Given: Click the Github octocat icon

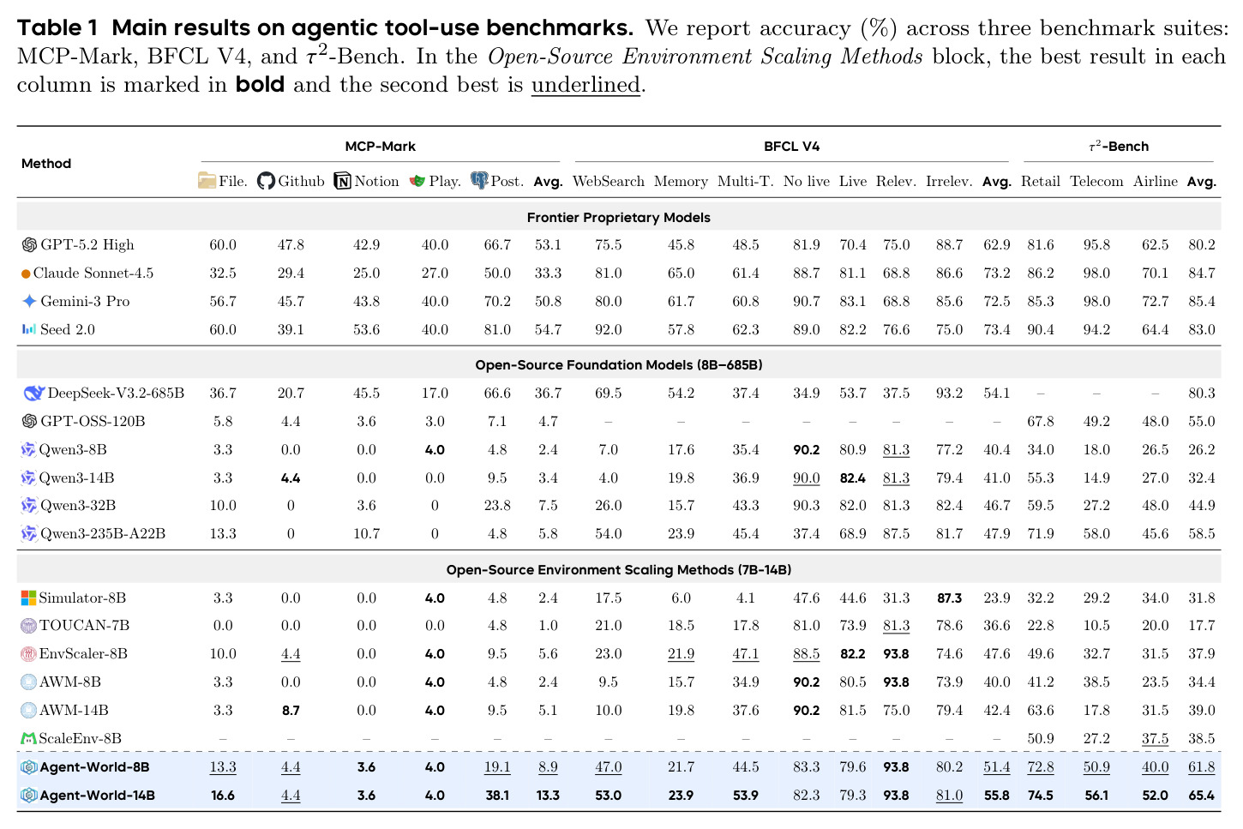Looking at the screenshot, I should click(x=266, y=181).
